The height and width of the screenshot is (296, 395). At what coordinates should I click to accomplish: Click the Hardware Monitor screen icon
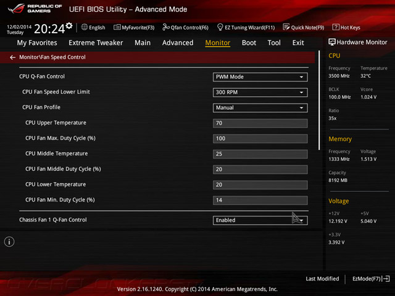(332, 43)
